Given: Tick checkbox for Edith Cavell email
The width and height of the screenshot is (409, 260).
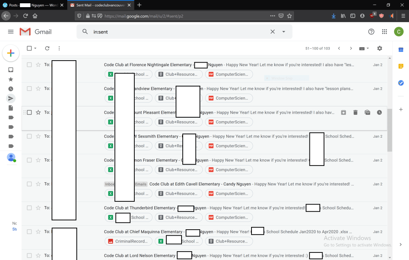Looking at the screenshot, I should click(x=29, y=184).
